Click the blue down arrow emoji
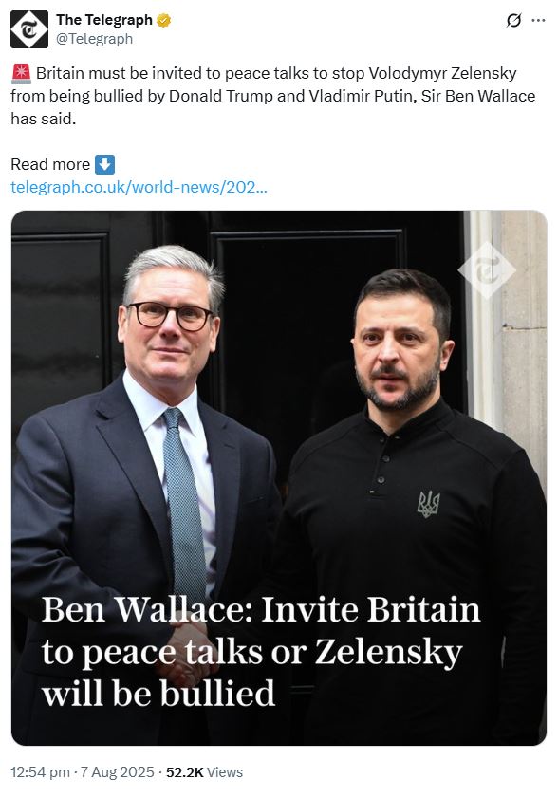 point(105,164)
